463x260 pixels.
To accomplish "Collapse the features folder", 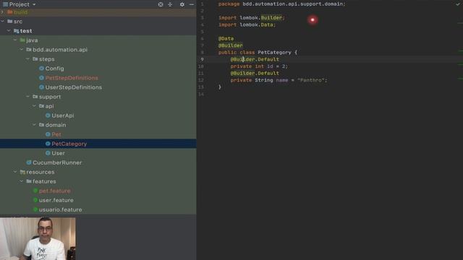I will (22, 181).
